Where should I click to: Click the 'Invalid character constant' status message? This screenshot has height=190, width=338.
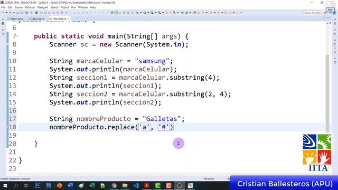tap(15, 178)
